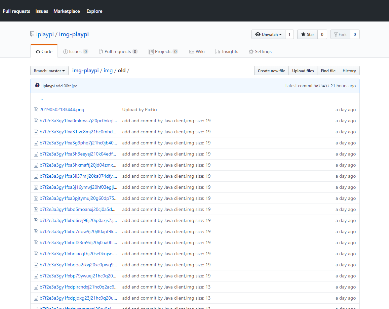This screenshot has height=309, width=389.
Task: Fork the repository
Action: (340, 35)
